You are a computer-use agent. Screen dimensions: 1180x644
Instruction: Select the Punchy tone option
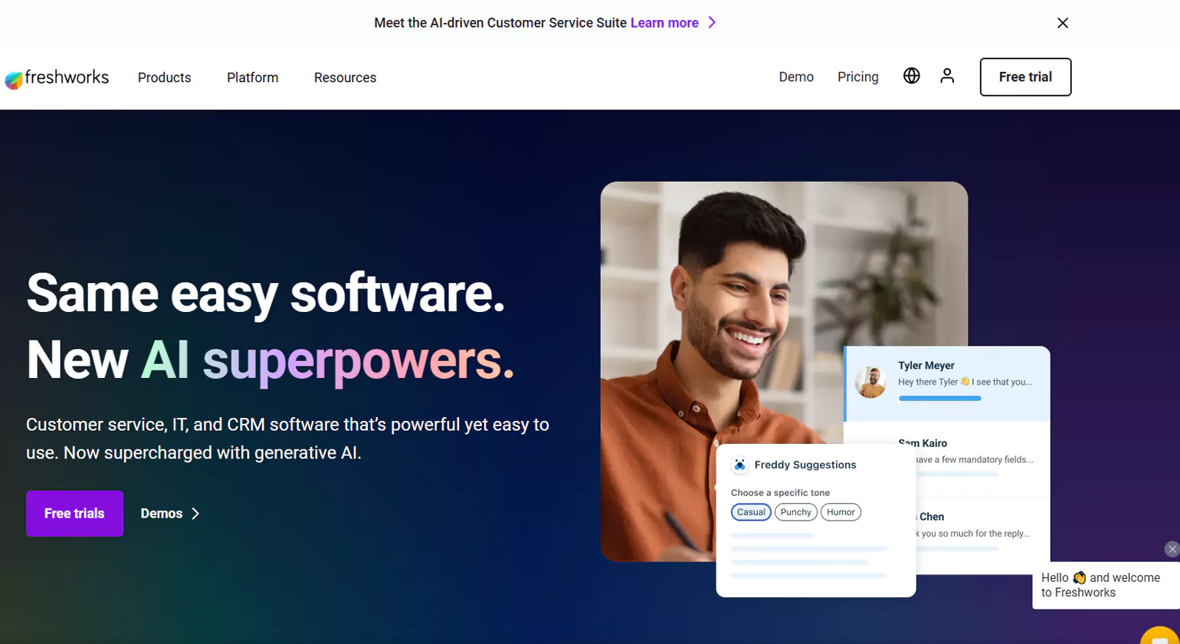pos(796,512)
